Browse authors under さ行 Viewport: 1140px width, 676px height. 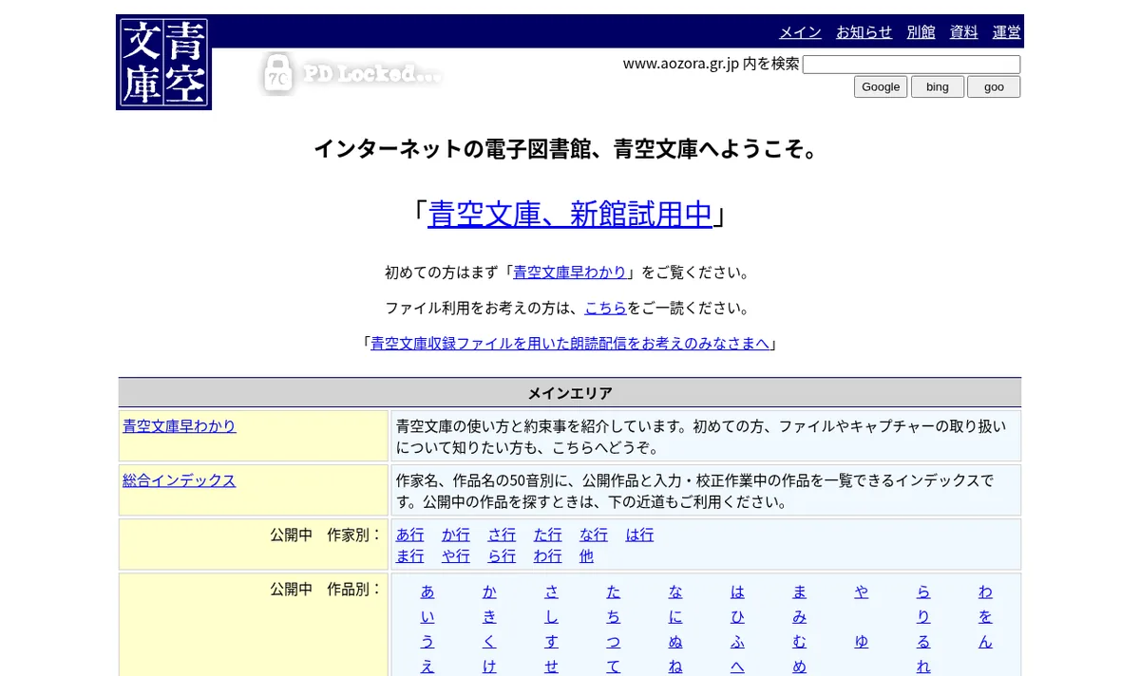pos(502,535)
